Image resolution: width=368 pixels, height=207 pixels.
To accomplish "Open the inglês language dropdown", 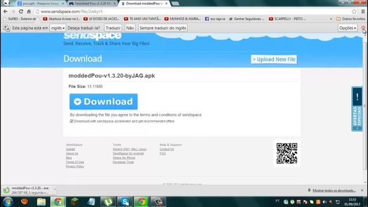I will coord(57,28).
